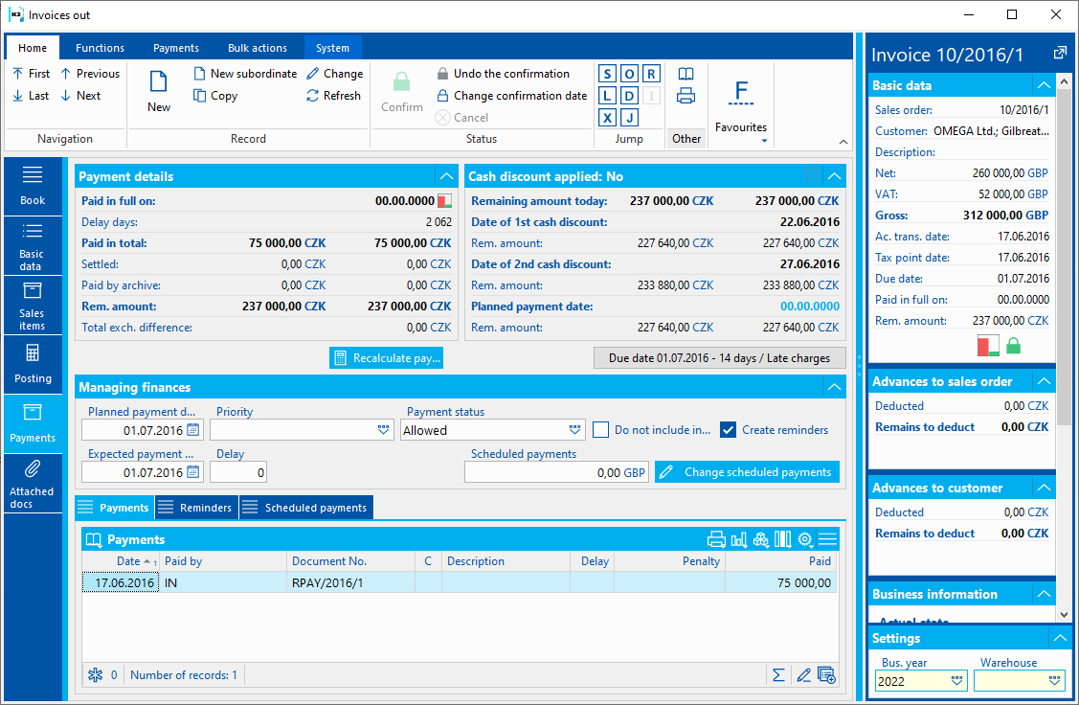The image size is (1079, 705).
Task: Go to First record
Action: click(x=31, y=74)
